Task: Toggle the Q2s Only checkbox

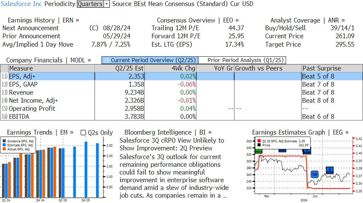Action: [x=83, y=132]
